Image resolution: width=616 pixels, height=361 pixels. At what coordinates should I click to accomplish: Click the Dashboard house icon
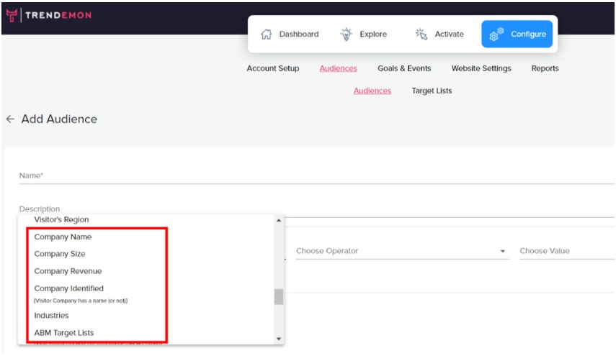click(x=267, y=34)
